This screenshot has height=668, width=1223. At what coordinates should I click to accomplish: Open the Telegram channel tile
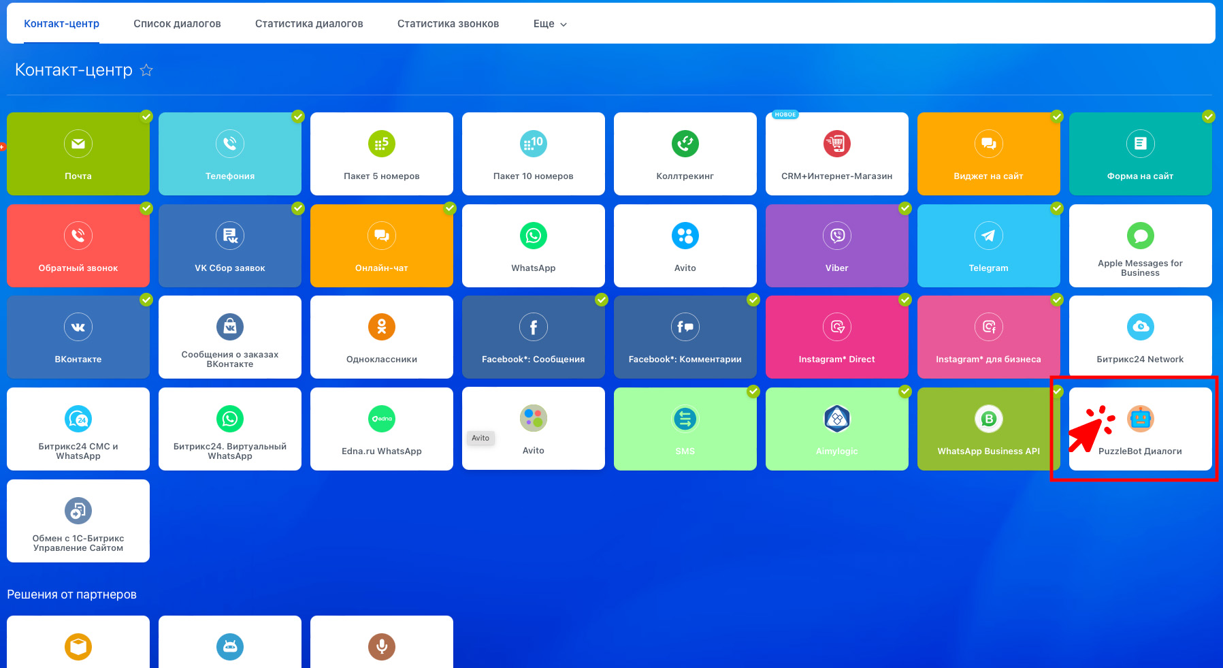989,246
